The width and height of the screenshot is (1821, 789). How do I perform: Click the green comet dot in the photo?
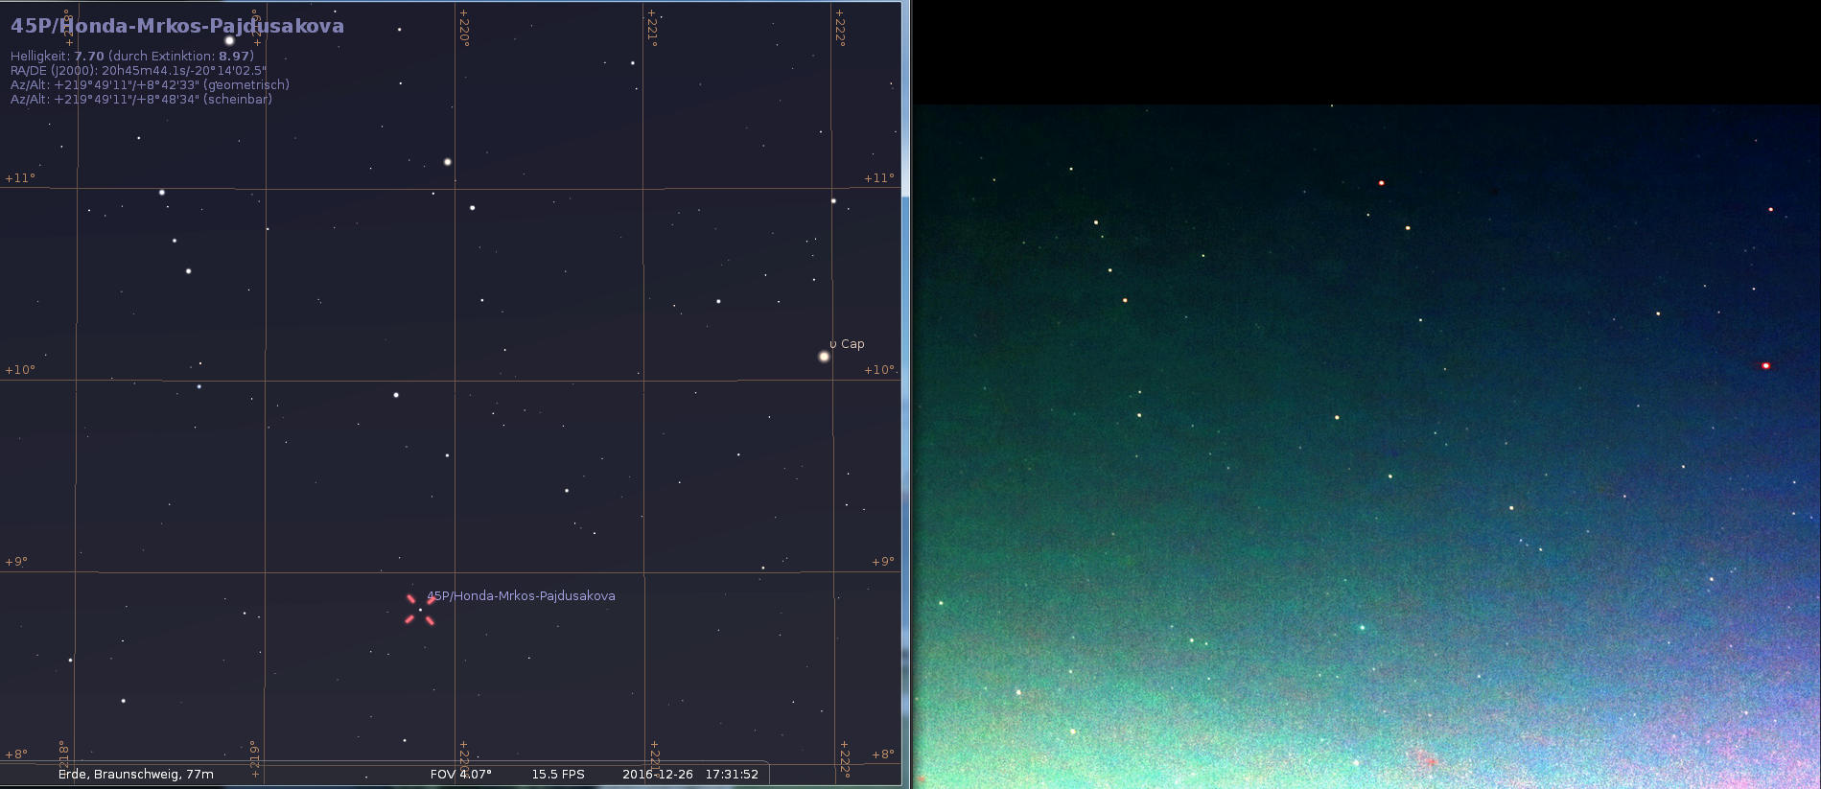point(1362,628)
